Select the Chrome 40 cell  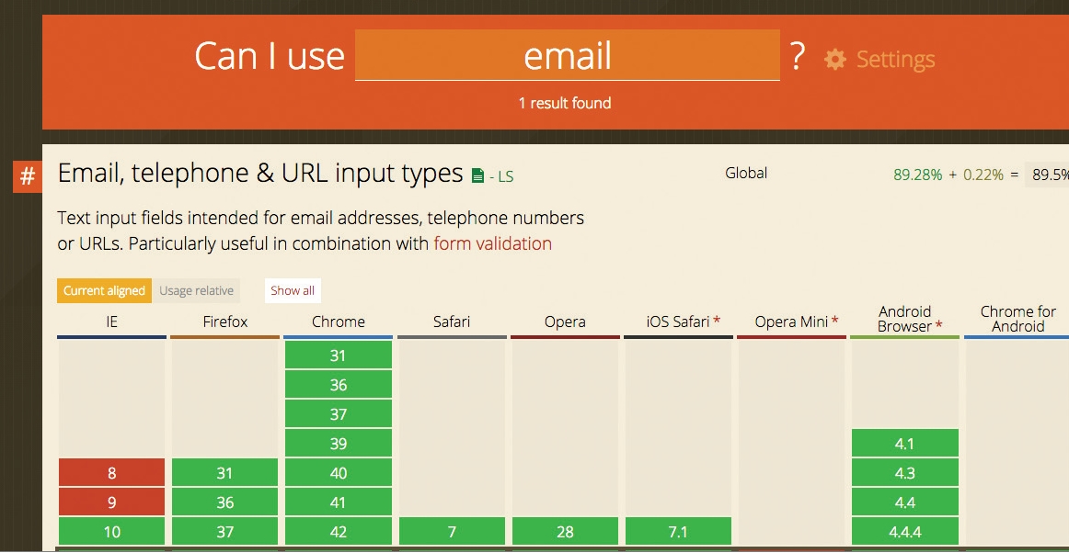click(339, 473)
